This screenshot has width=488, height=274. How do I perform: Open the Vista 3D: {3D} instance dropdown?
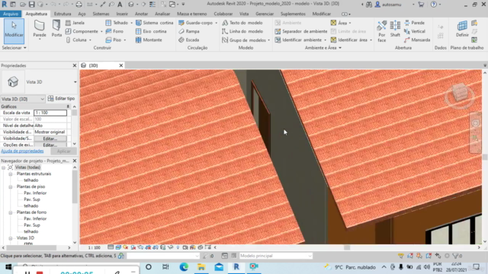pos(43,99)
